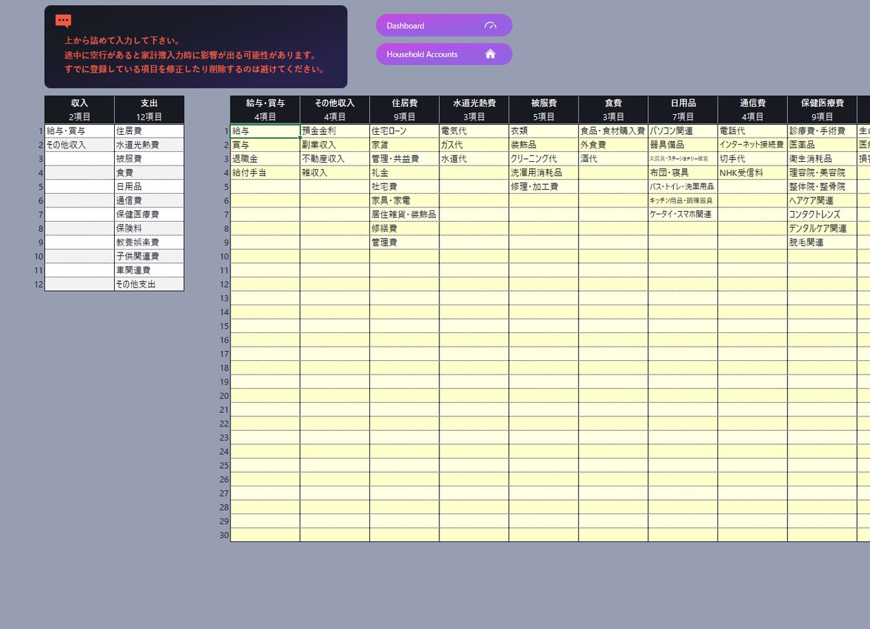Select the 家具・家電 cell
Screen dimensions: 870x629
404,200
